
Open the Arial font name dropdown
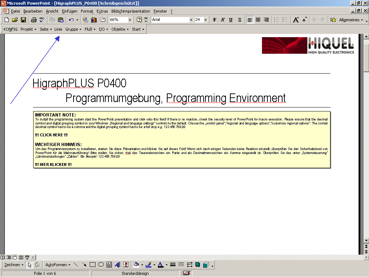pos(191,20)
